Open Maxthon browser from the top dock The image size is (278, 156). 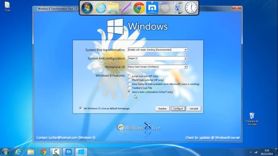(152, 8)
